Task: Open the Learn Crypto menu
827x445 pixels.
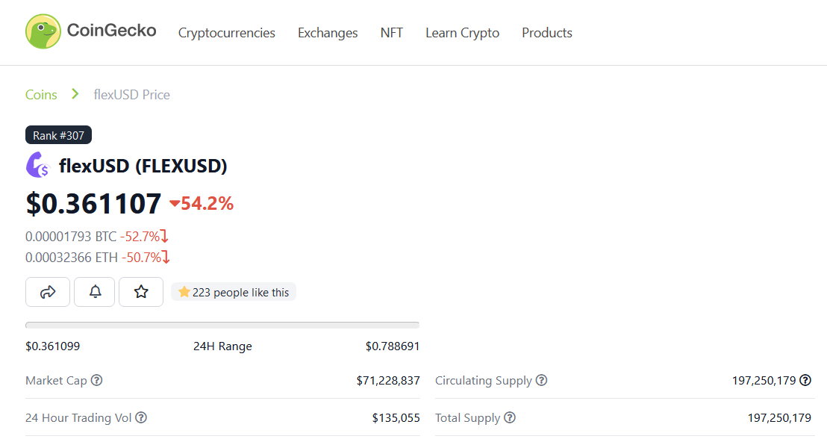Action: pyautogui.click(x=463, y=33)
